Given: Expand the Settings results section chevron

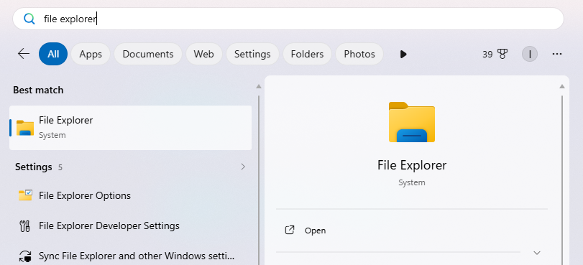Looking at the screenshot, I should coord(243,167).
